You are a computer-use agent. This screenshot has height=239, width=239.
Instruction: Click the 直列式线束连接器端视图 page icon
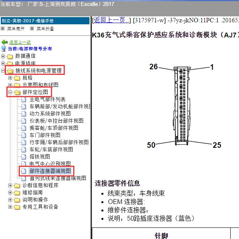24,178
